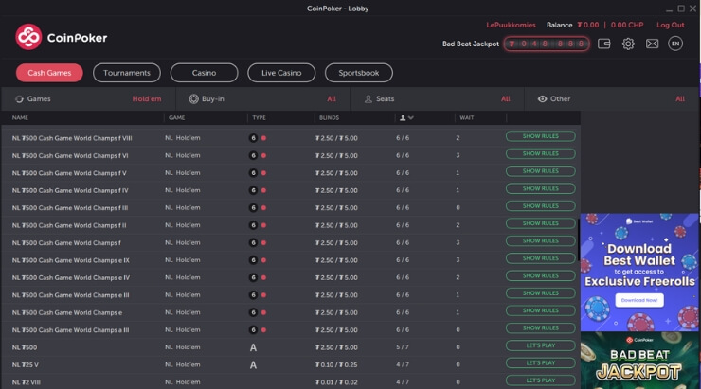This screenshot has width=701, height=389.
Task: Click Download Now on Best Wallet ad
Action: click(x=639, y=300)
